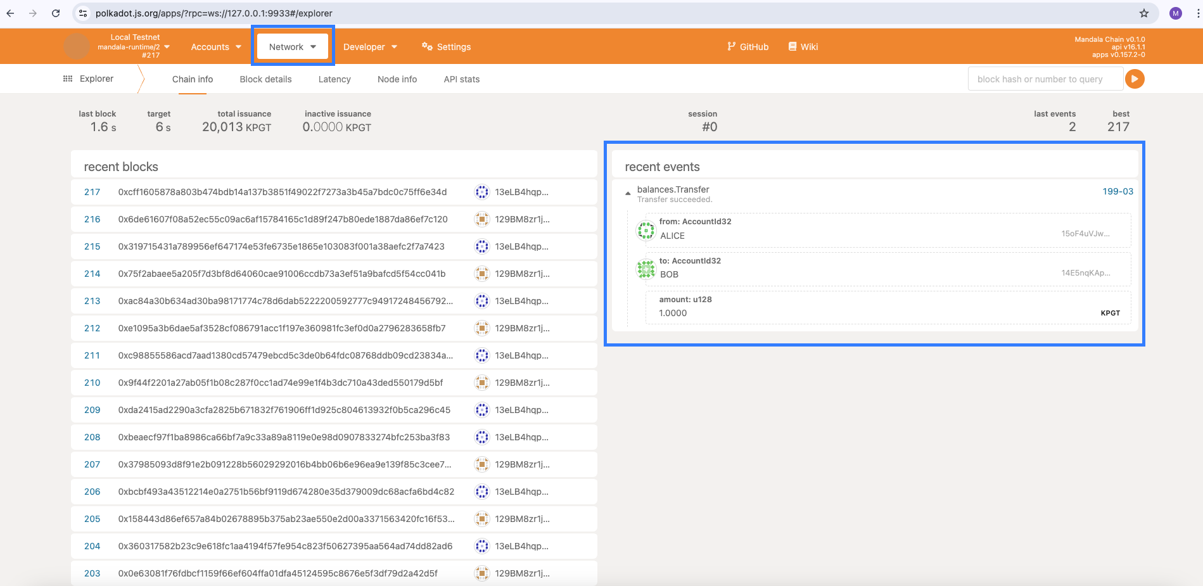1203x586 pixels.
Task: Bookmark this page with the star icon
Action: pyautogui.click(x=1144, y=13)
